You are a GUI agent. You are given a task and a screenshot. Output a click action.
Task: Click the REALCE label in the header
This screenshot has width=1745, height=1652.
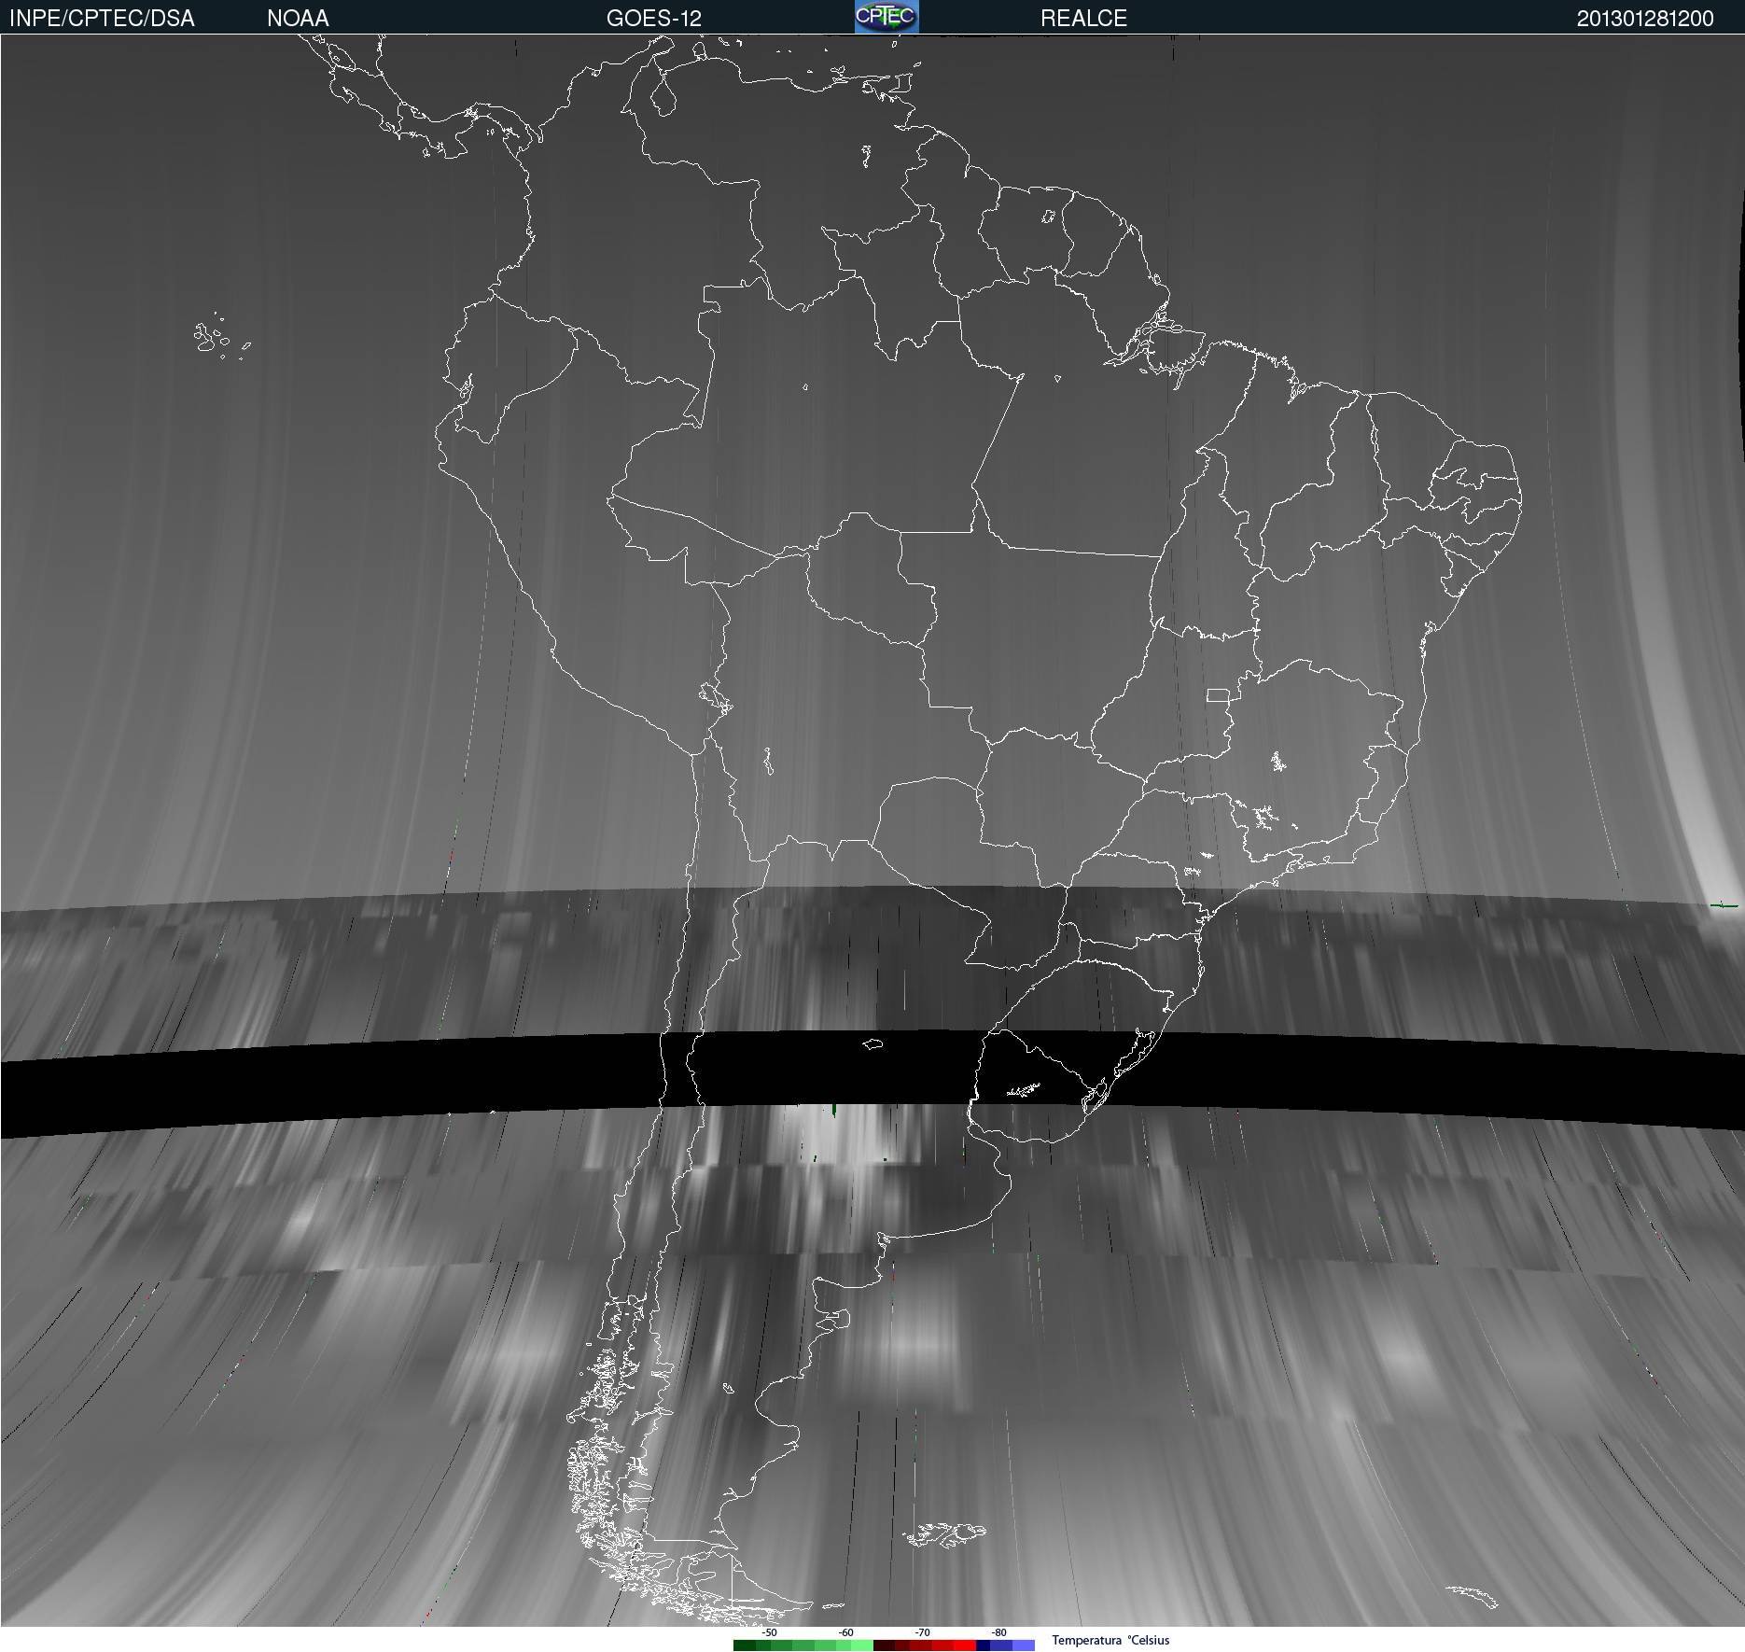[1083, 19]
